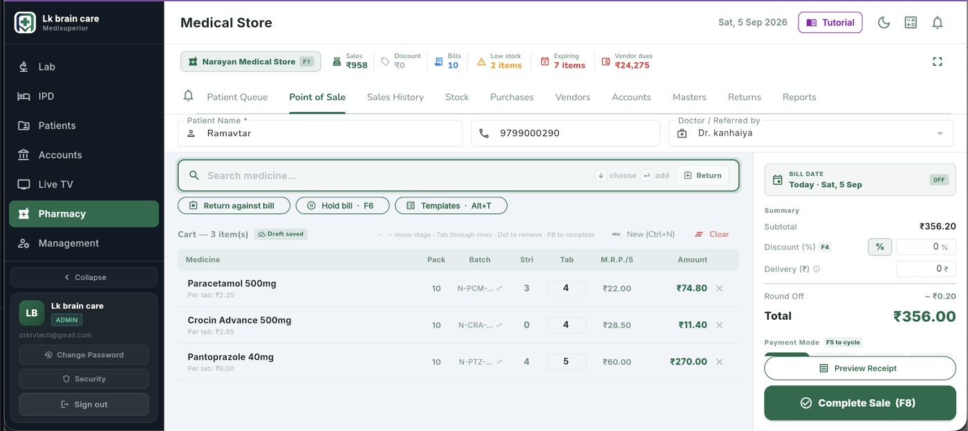
Task: Clear the cart
Action: 711,234
